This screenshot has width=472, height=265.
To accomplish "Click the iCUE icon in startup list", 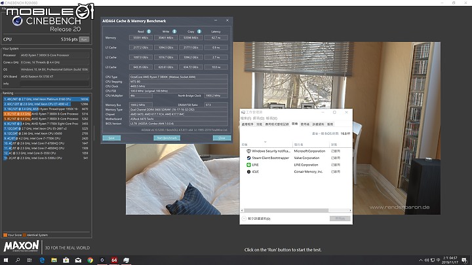I will [x=248, y=172].
